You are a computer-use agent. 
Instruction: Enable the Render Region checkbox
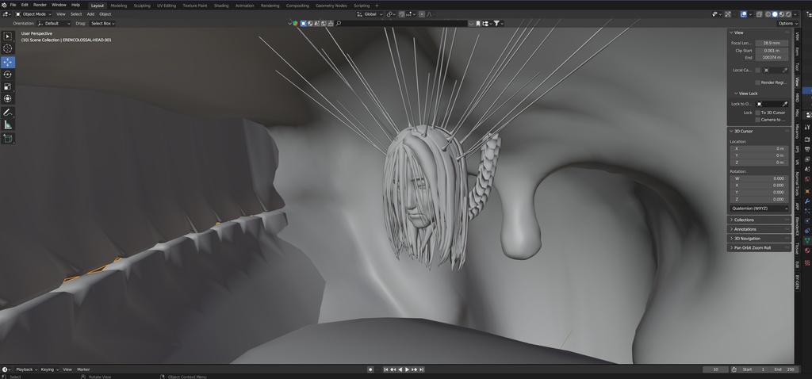(758, 82)
